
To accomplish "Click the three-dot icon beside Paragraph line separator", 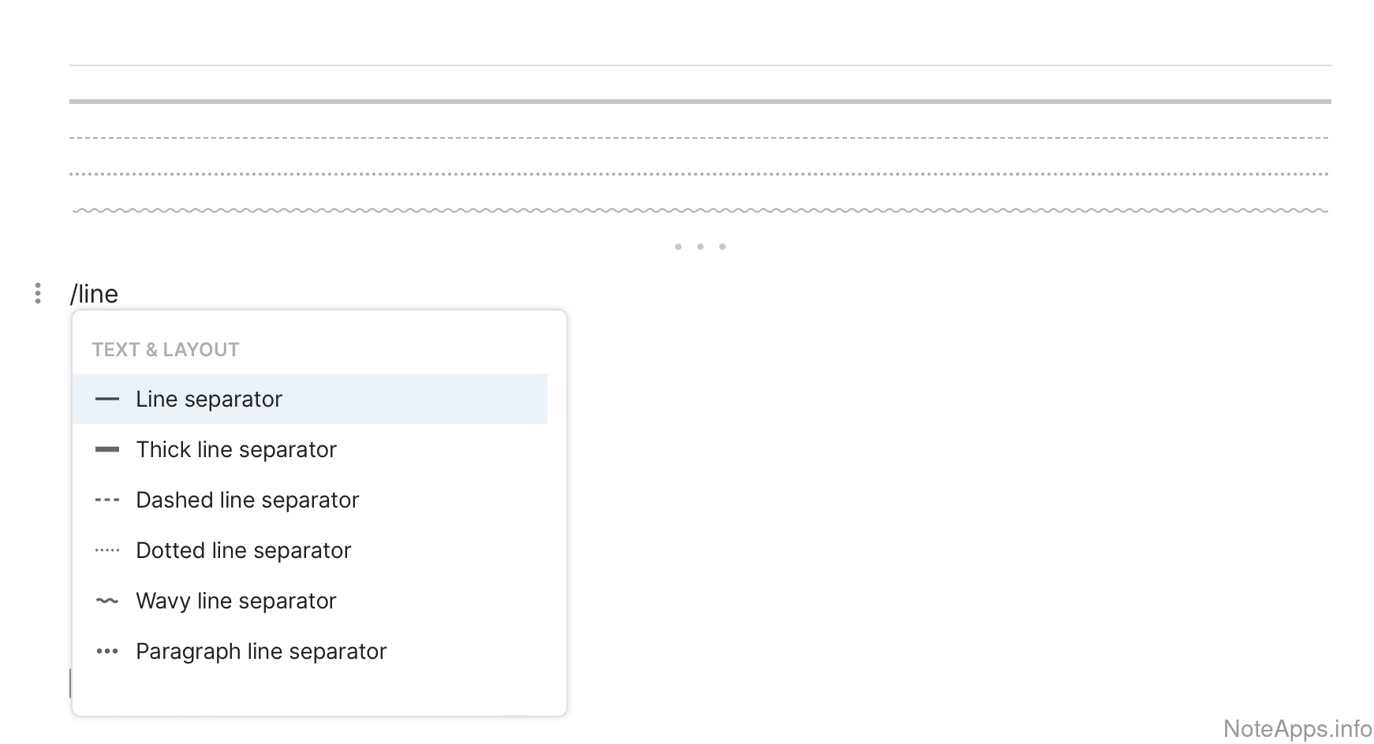I will 107,652.
